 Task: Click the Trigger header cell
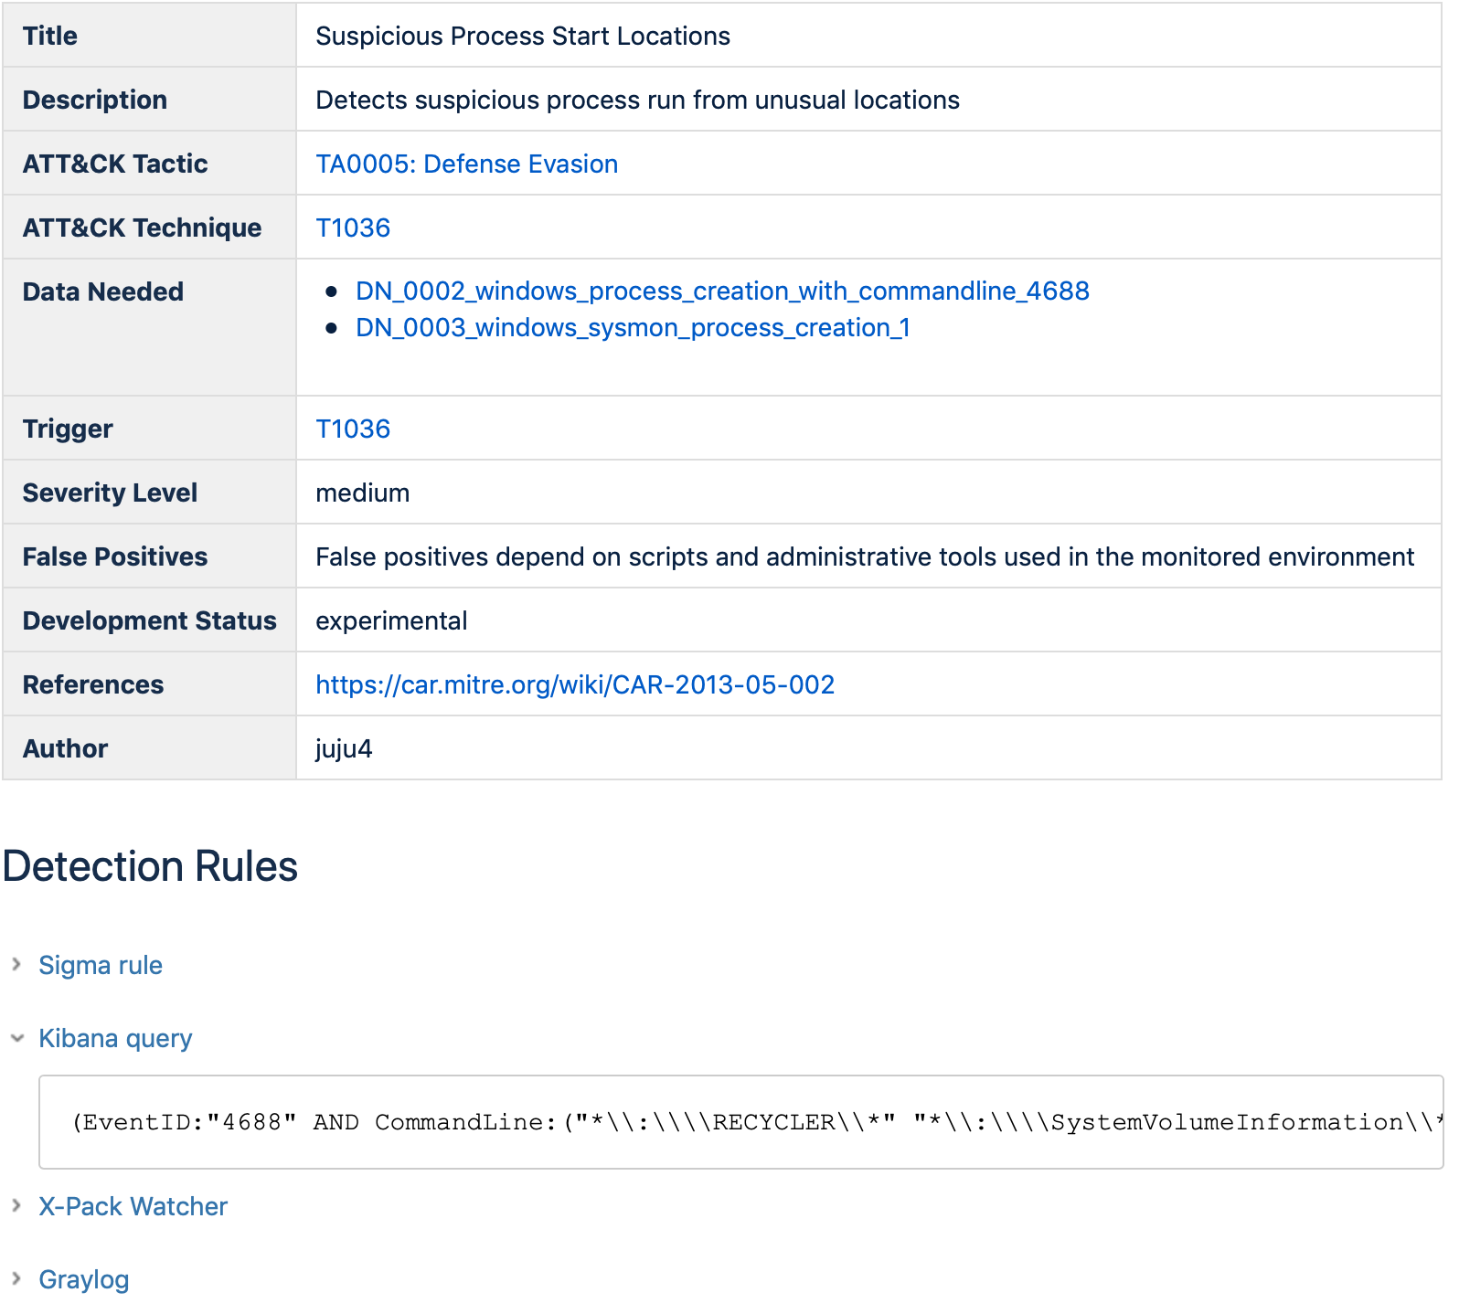pyautogui.click(x=149, y=428)
